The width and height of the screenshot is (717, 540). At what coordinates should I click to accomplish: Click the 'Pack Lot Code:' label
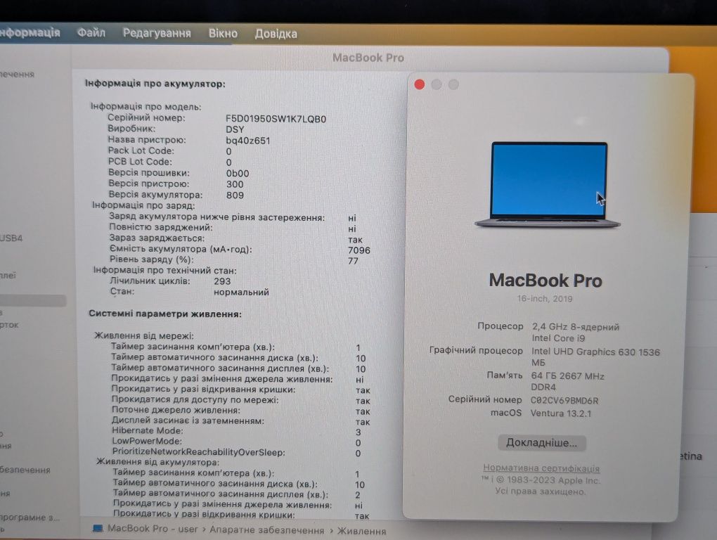[x=141, y=150]
